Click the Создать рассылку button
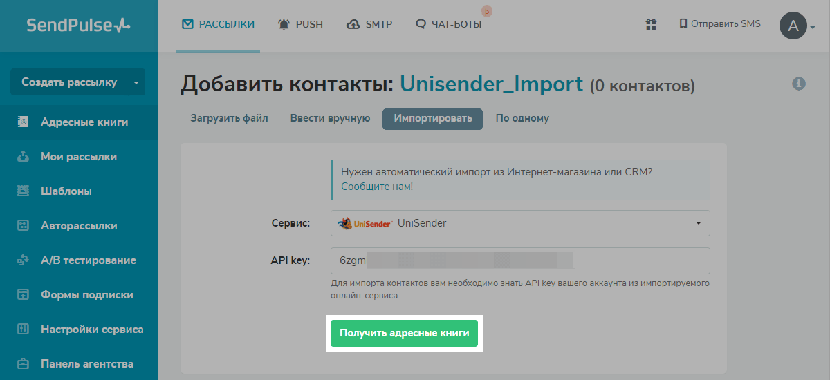The width and height of the screenshot is (830, 380). point(69,82)
